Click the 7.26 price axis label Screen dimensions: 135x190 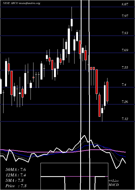[x=125, y=102]
